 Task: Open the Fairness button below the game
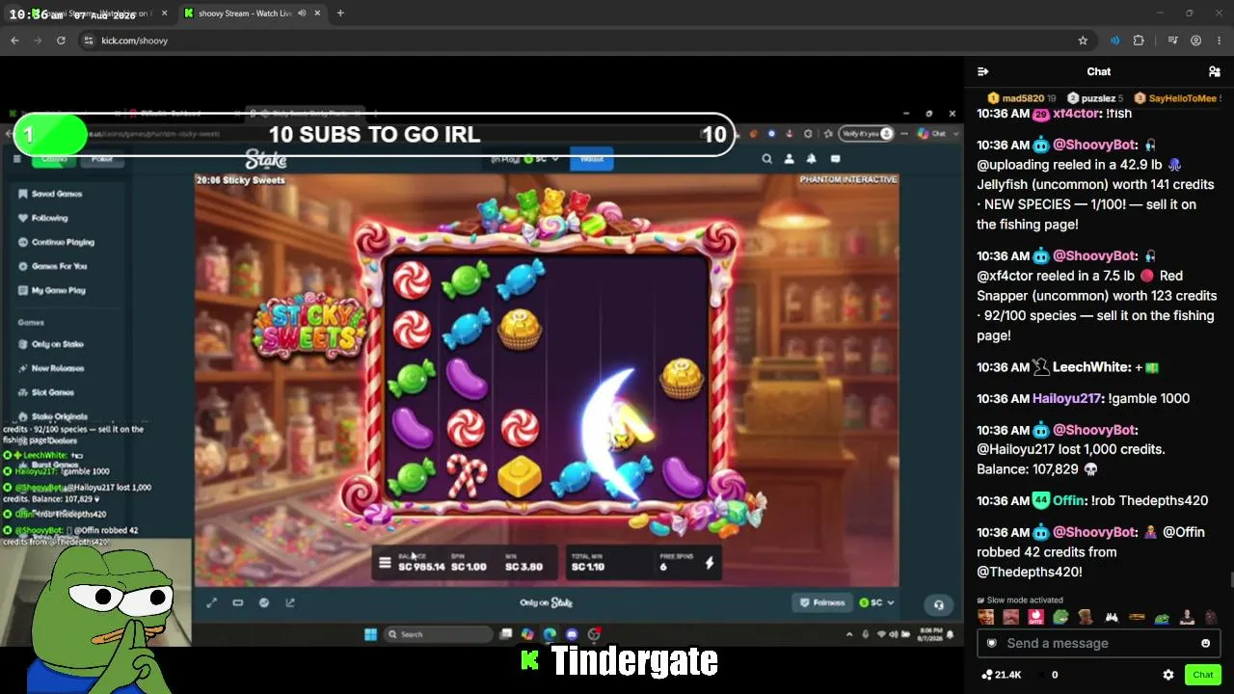(822, 602)
